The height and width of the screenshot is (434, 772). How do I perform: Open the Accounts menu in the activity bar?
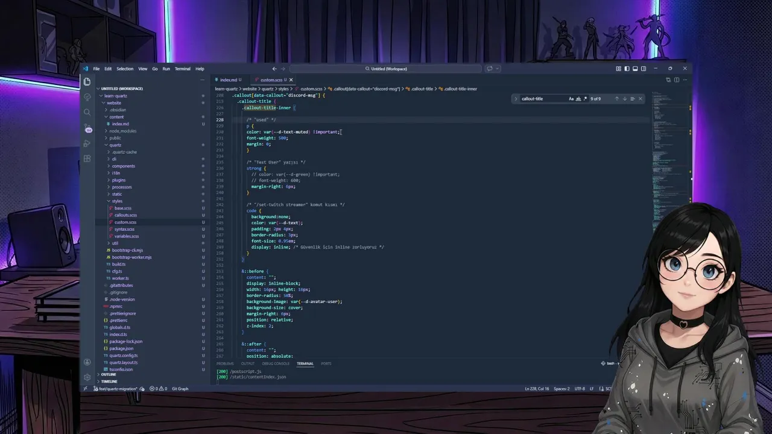click(x=87, y=362)
